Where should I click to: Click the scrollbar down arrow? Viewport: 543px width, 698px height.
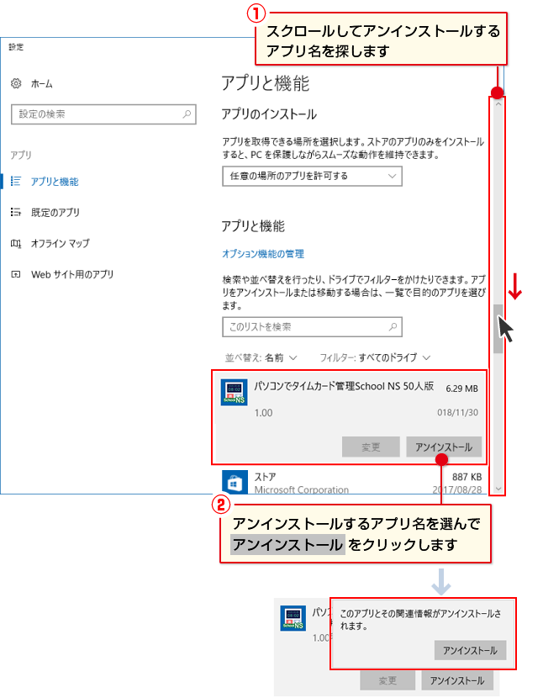pos(498,489)
